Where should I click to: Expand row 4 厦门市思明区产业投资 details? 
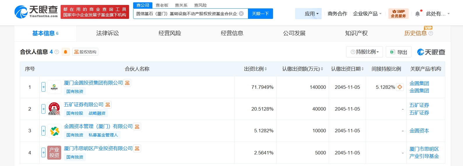[x=43, y=153]
